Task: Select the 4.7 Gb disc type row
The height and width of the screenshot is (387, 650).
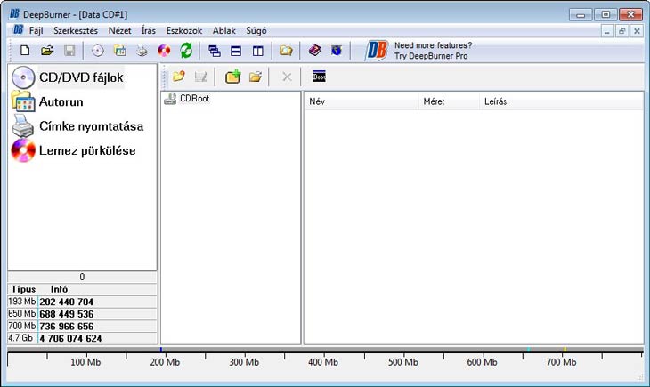Action: [x=82, y=338]
